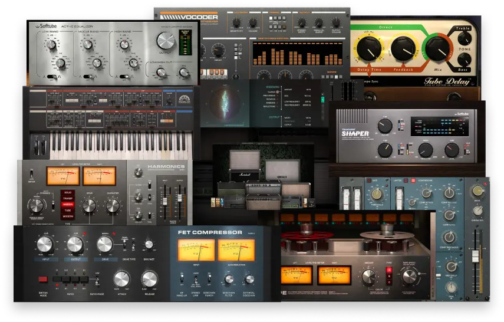Image resolution: width=504 pixels, height=322 pixels.
Task: Click the FET Compressor Attack knob
Action: click(x=121, y=279)
